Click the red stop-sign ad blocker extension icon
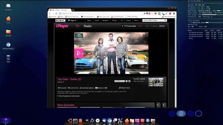The height and width of the screenshot is (125, 223). [x=149, y=14]
